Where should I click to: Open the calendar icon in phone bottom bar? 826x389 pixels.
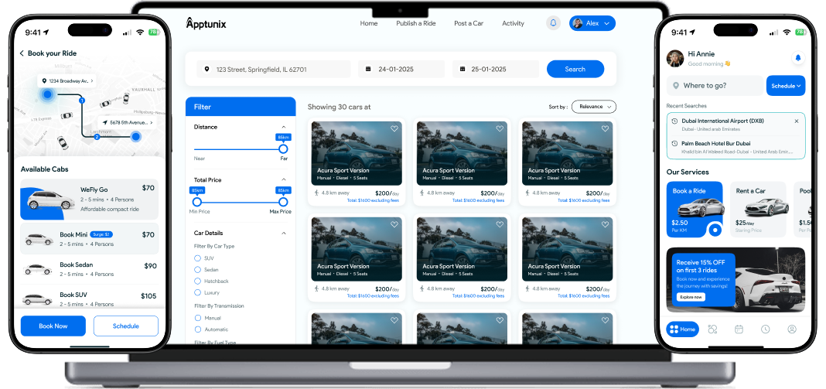click(x=739, y=329)
